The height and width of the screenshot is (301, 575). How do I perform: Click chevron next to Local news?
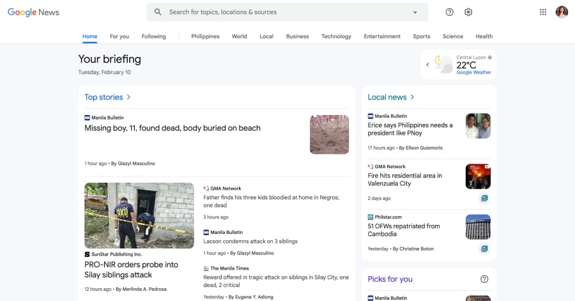point(412,97)
